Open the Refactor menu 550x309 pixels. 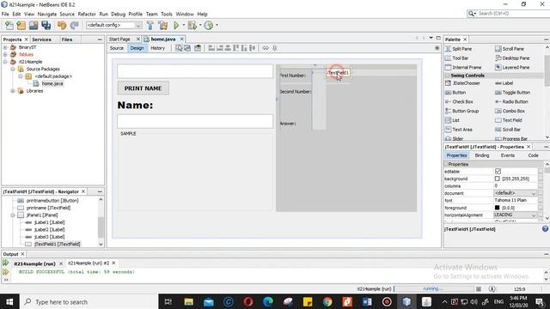point(87,14)
